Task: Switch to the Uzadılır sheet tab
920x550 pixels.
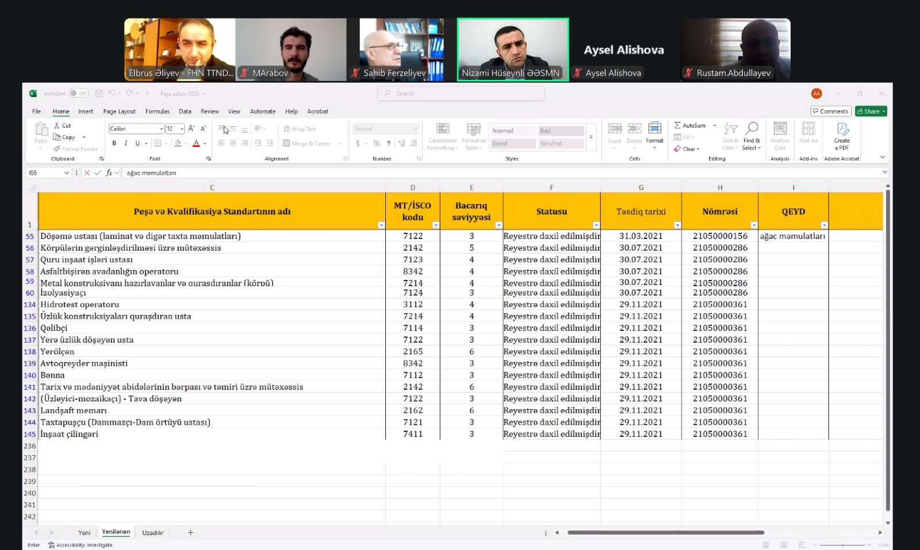Action: tap(152, 533)
